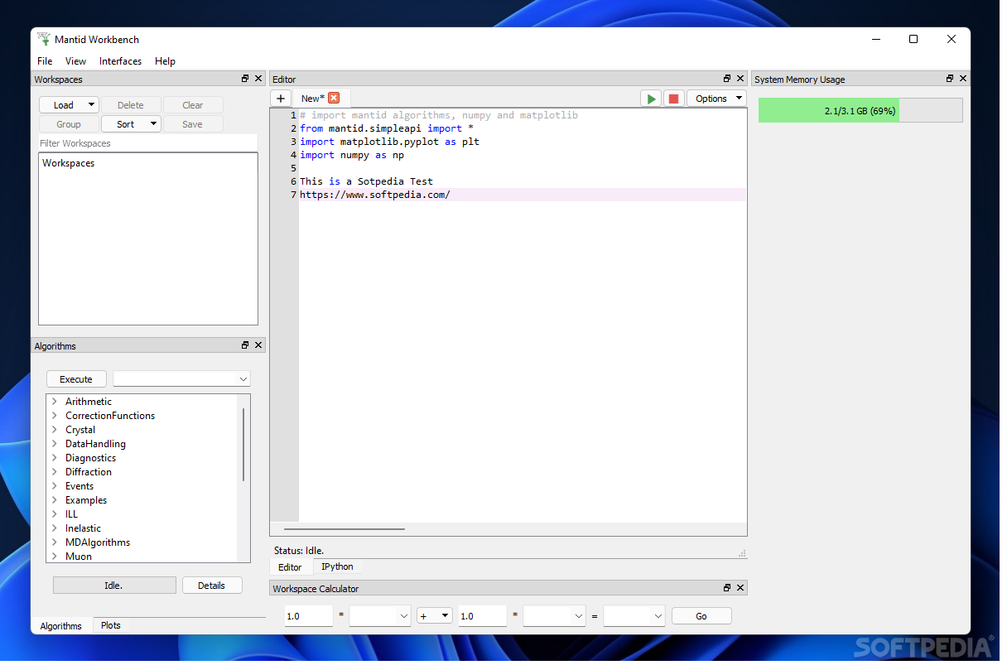The height and width of the screenshot is (670, 1007).
Task: Expand the DataHandling category
Action: coord(55,444)
